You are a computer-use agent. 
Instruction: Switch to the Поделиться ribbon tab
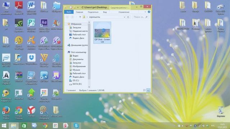coord(93,12)
